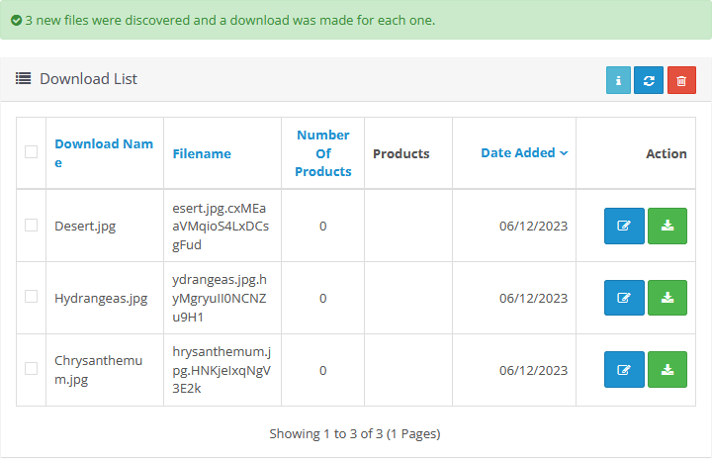The image size is (712, 459).
Task: Click the red trash delete button
Action: pos(681,81)
